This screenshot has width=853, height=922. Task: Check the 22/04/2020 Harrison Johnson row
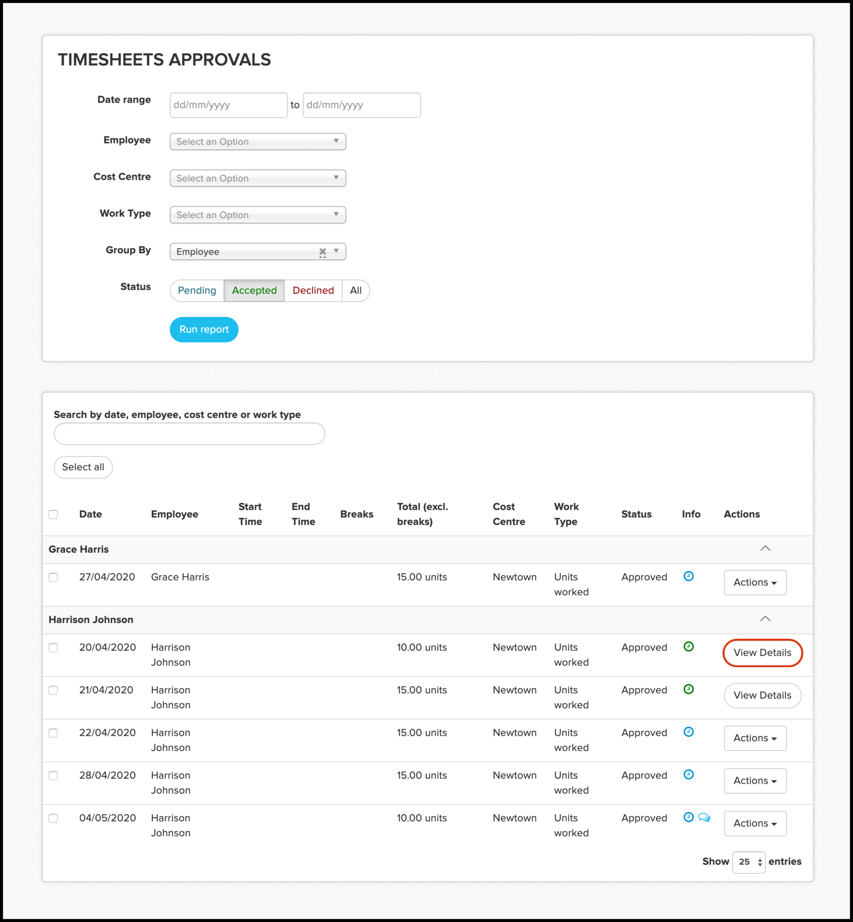tap(53, 733)
